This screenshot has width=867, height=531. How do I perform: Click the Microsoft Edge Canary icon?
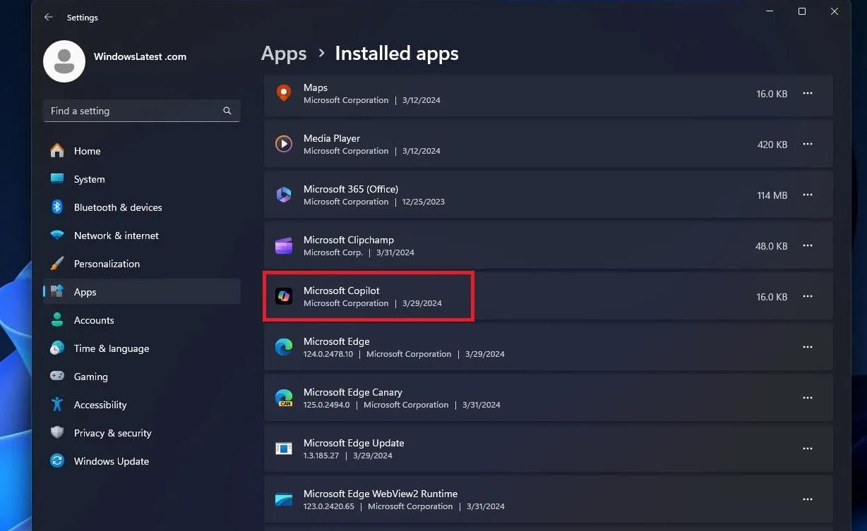284,398
